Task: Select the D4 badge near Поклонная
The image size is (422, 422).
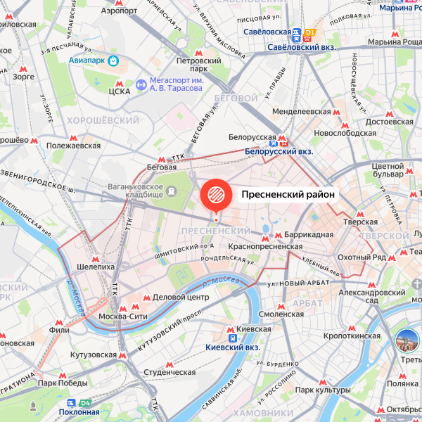Action: (x=85, y=403)
